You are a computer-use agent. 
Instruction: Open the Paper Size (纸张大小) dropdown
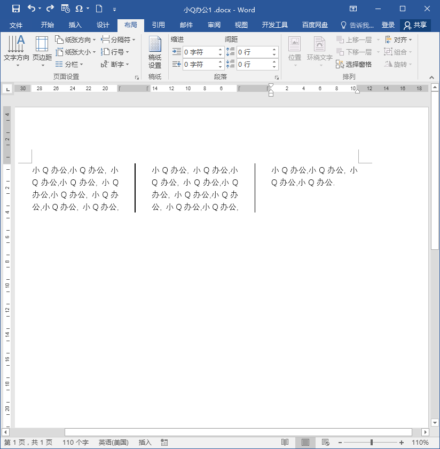pos(75,52)
